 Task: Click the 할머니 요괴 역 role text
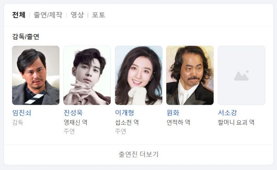pos(236,122)
